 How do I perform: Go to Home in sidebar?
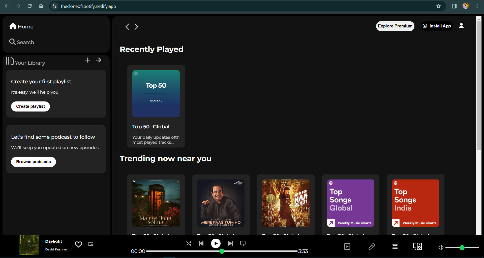point(21,26)
